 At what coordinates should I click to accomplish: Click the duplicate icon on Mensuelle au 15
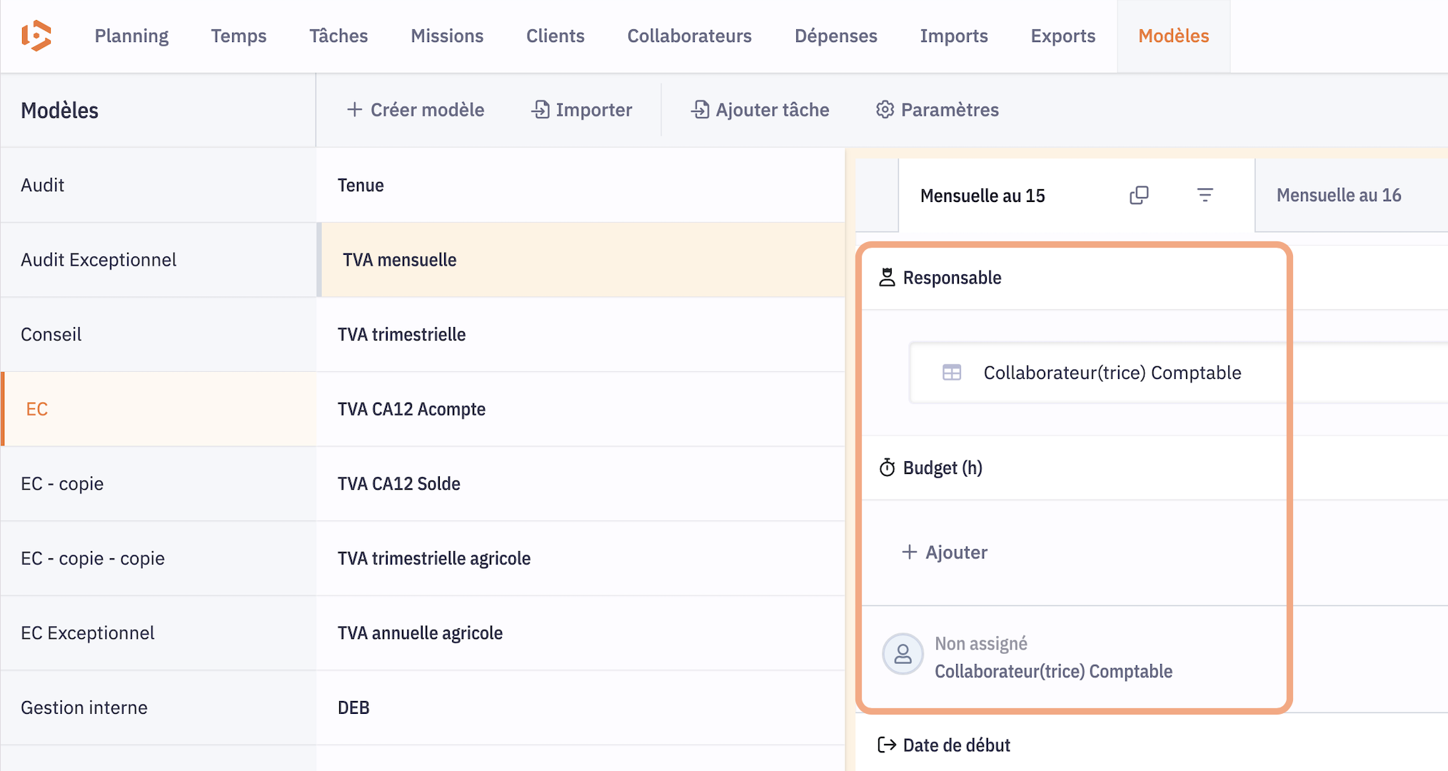click(1139, 195)
